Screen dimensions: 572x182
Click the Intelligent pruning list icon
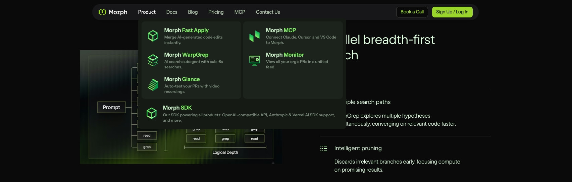(324, 148)
